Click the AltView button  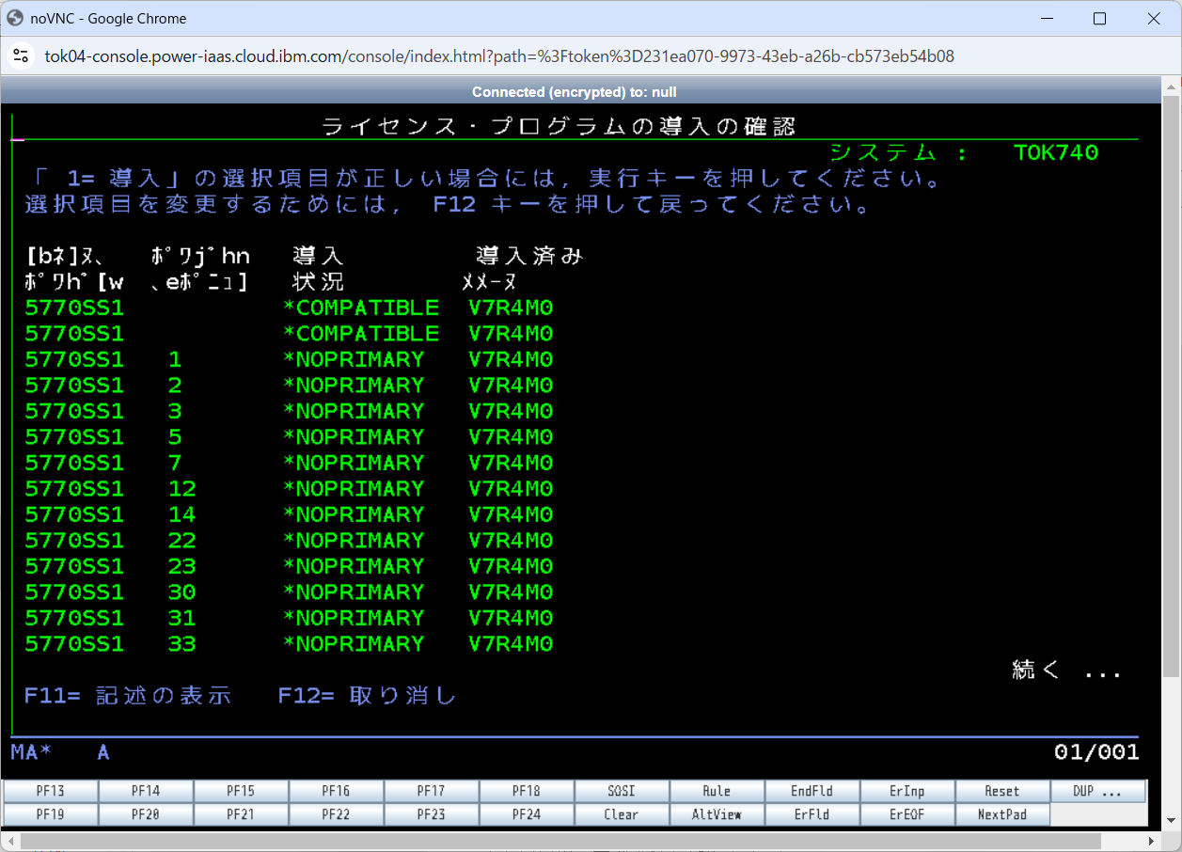[x=717, y=814]
